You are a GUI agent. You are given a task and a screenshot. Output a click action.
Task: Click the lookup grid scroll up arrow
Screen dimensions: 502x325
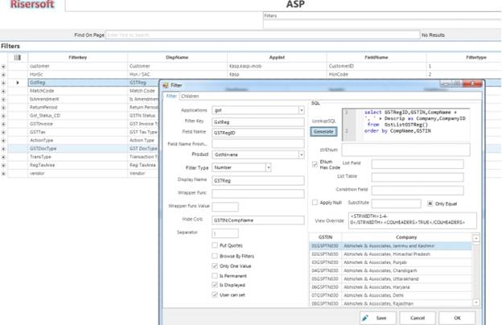(x=476, y=238)
